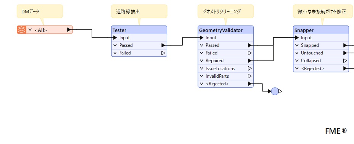Viewport: 354px width, 144px height.
Task: Click the GeometryValidator InvalidParts output port arrow
Action: 250,76
